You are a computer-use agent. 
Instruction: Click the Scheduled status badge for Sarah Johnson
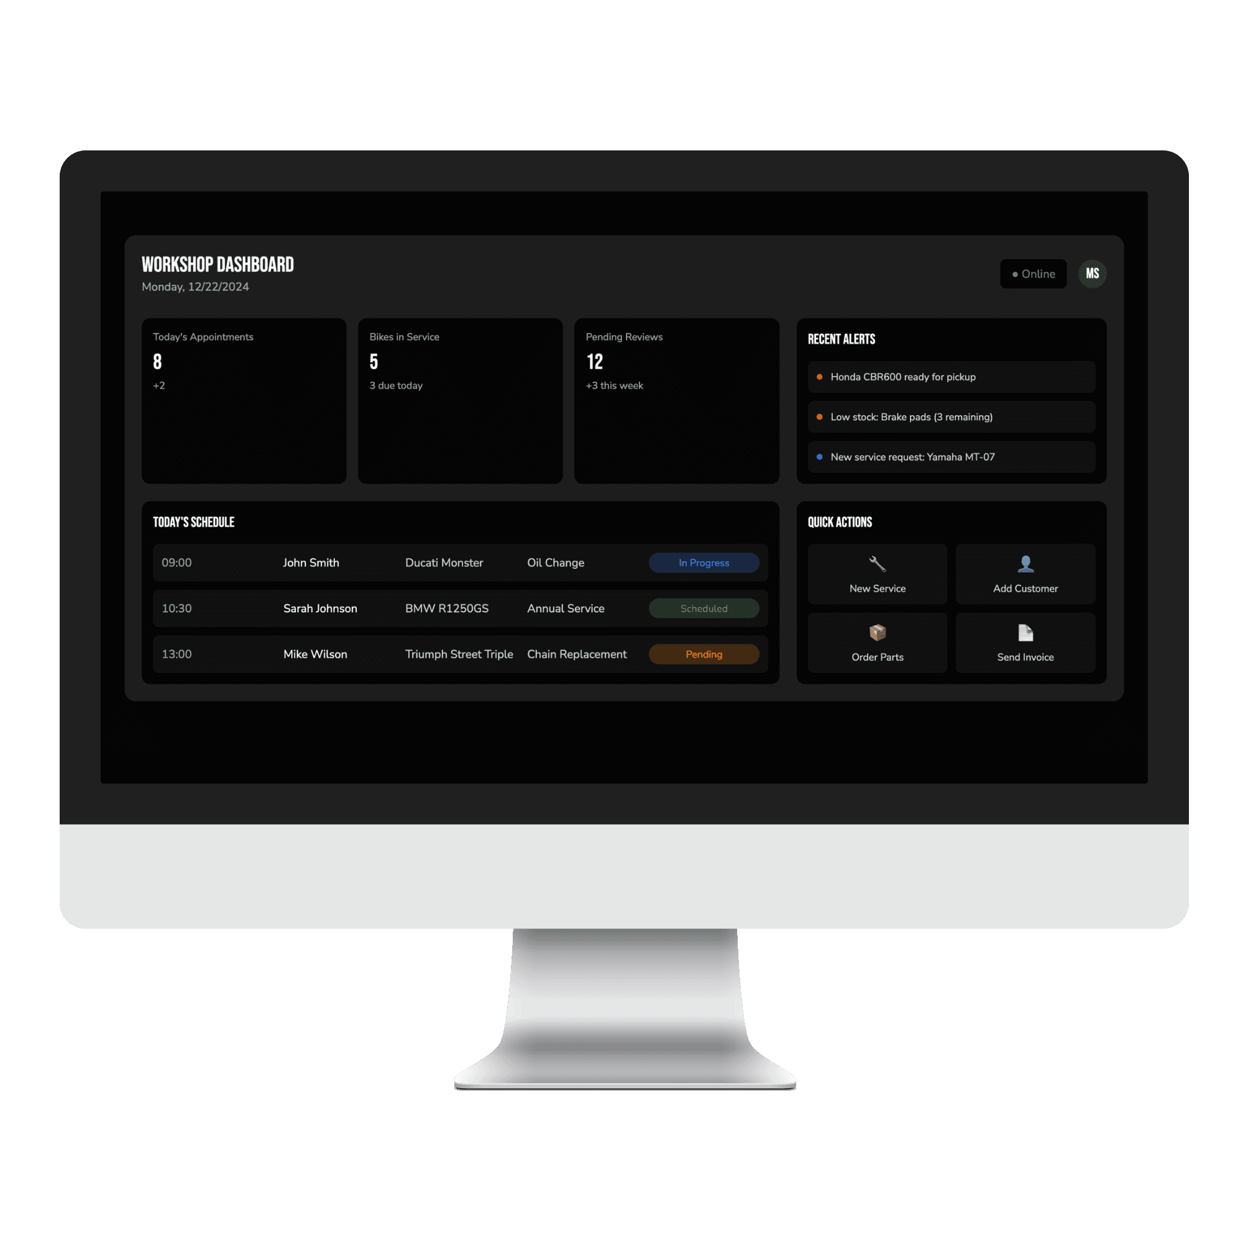coord(704,608)
